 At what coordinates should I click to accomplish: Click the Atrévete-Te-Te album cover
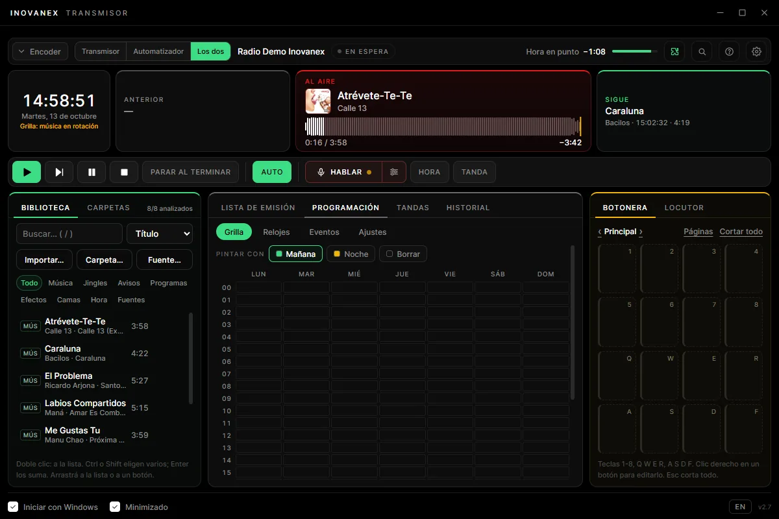(318, 101)
